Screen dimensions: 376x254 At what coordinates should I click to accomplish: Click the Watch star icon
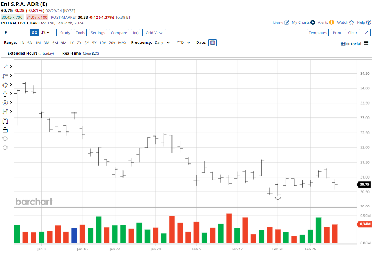(x=352, y=22)
